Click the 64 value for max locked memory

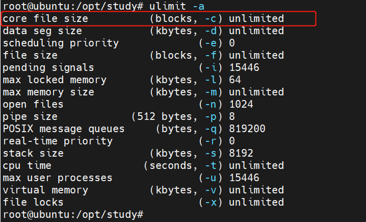point(235,80)
